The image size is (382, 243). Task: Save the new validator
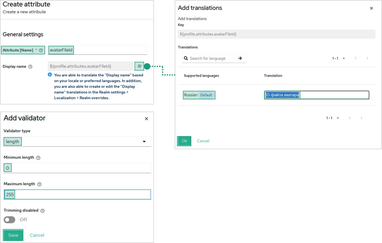[x=13, y=235]
